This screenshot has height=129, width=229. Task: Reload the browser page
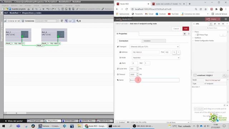[127, 9]
